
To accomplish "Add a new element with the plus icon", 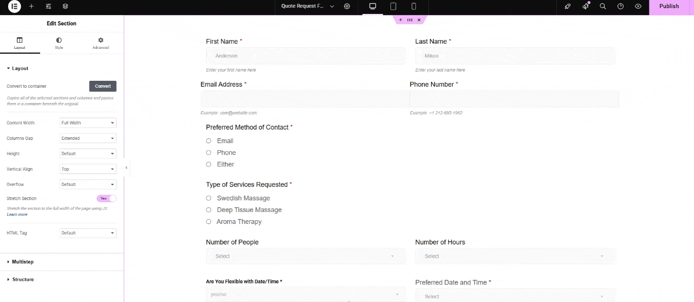I will coord(31,7).
